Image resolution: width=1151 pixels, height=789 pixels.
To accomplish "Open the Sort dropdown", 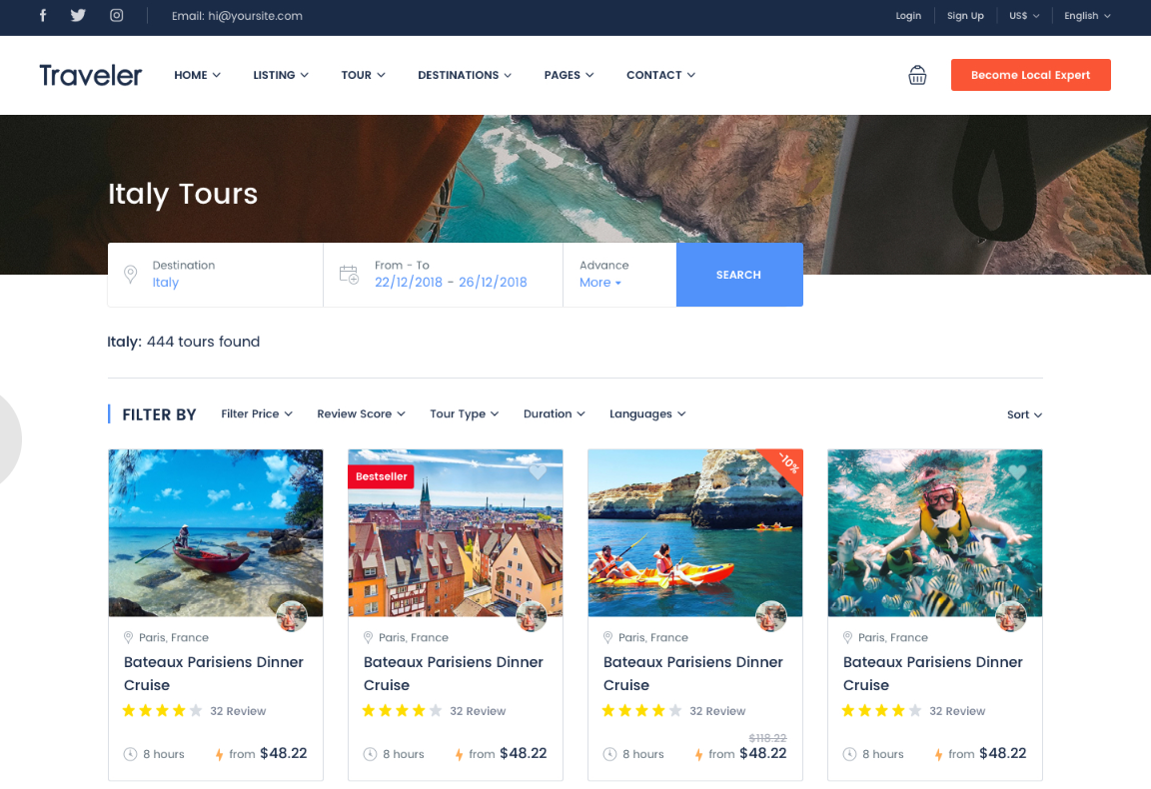I will click(1024, 414).
